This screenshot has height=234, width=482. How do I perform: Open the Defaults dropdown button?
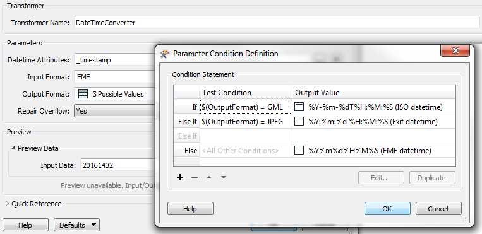click(x=76, y=225)
